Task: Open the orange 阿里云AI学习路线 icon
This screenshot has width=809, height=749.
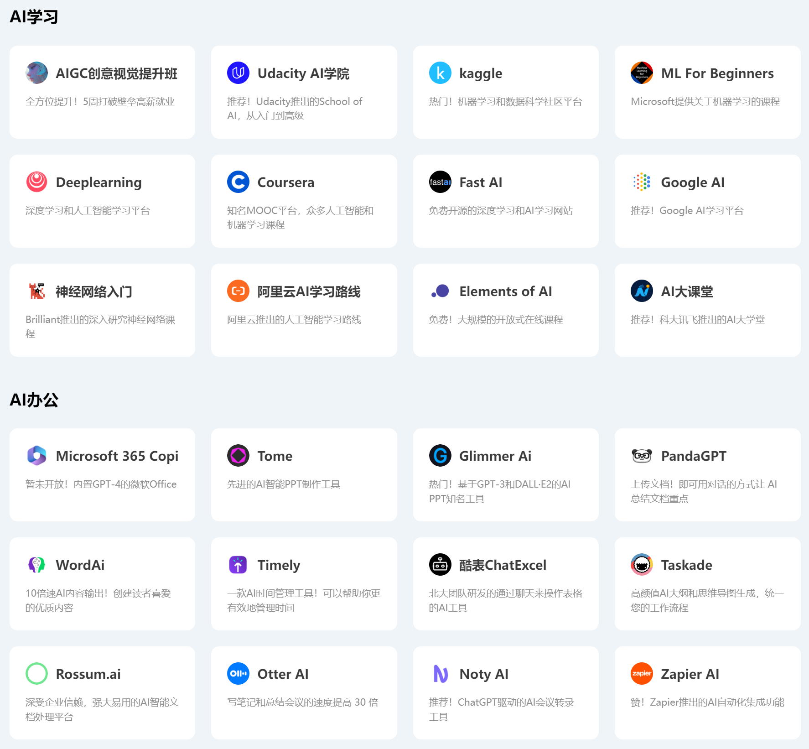Action: pos(238,291)
